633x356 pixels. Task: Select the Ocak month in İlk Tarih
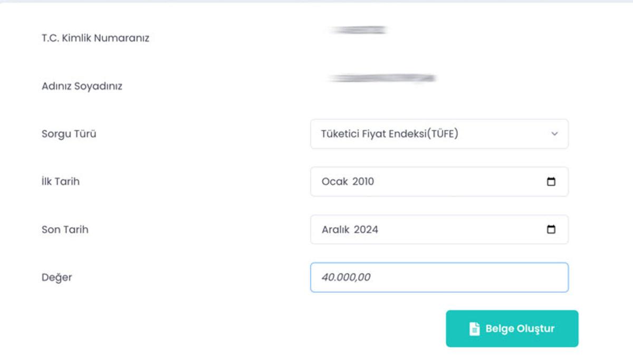333,182
